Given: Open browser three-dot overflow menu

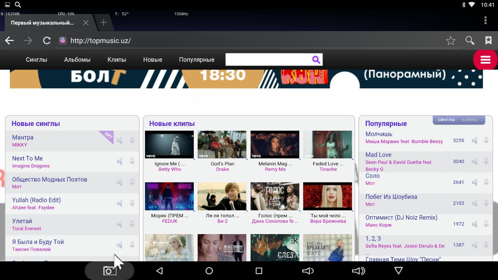Looking at the screenshot, I should 486,20.
